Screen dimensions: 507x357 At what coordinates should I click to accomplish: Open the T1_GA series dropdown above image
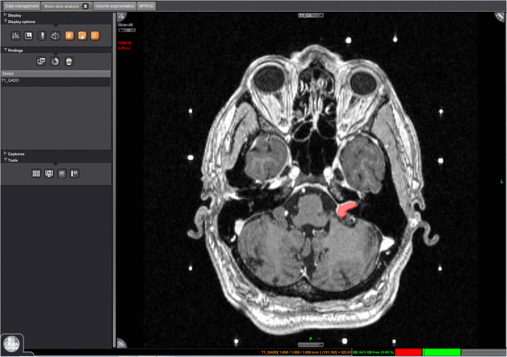coord(311,15)
